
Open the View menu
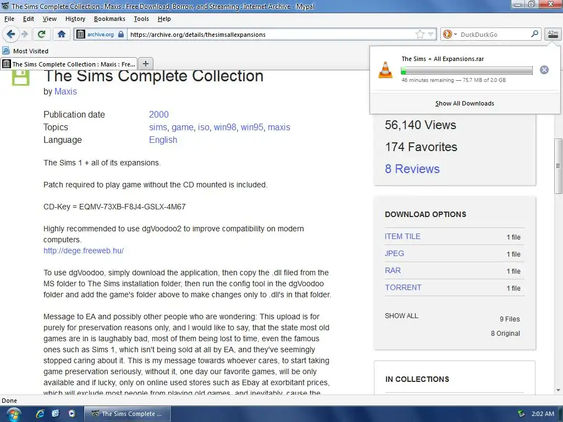click(x=49, y=19)
